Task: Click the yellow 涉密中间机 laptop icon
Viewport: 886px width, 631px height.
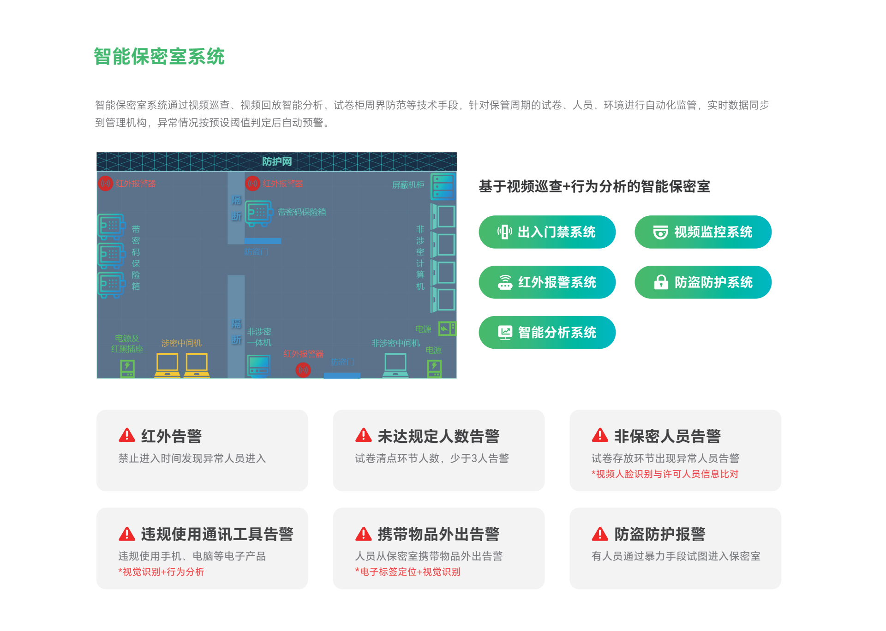Action: coord(167,365)
